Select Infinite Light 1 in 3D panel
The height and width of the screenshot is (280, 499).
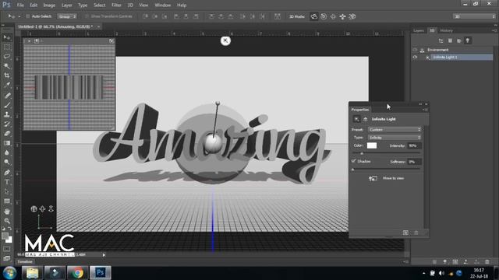(x=462, y=57)
